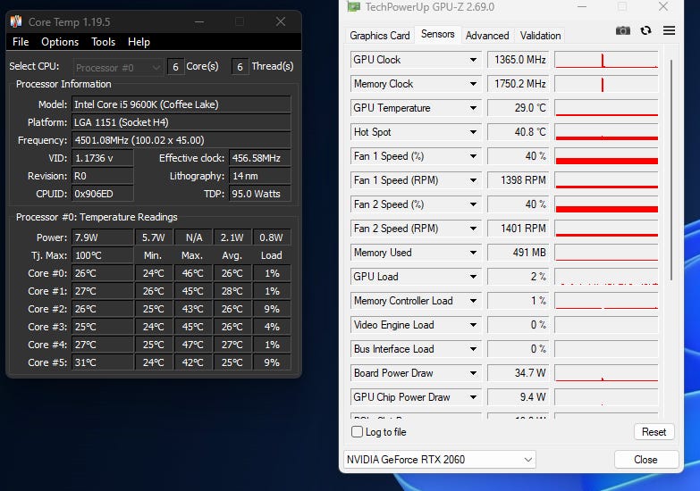Screen dimensions: 700x491
Task: Click the VID value 1.1736 v
Action: 103,158
